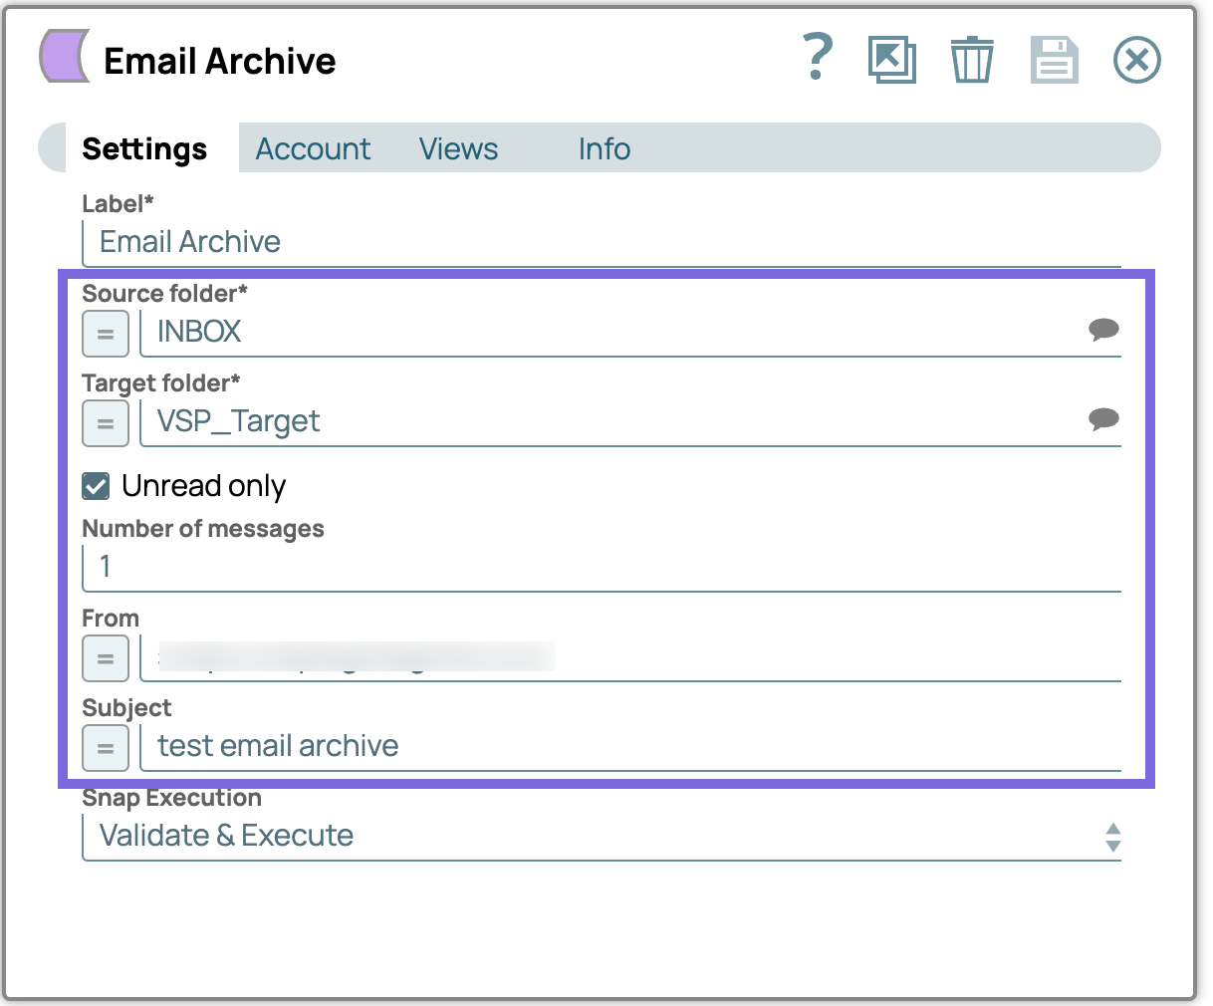Open the help question mark icon

[x=817, y=59]
